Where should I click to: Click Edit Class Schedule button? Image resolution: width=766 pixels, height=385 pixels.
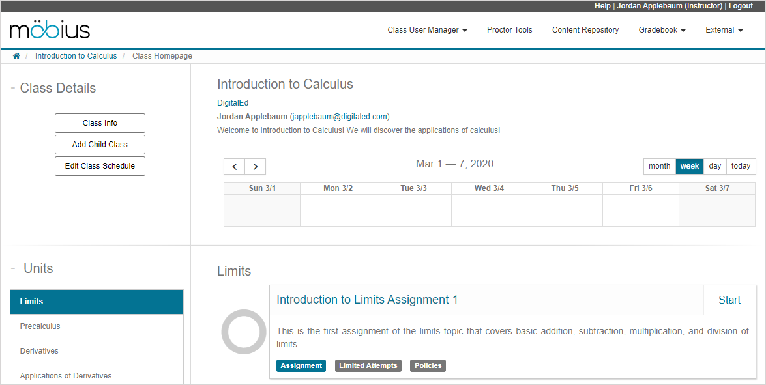[100, 166]
